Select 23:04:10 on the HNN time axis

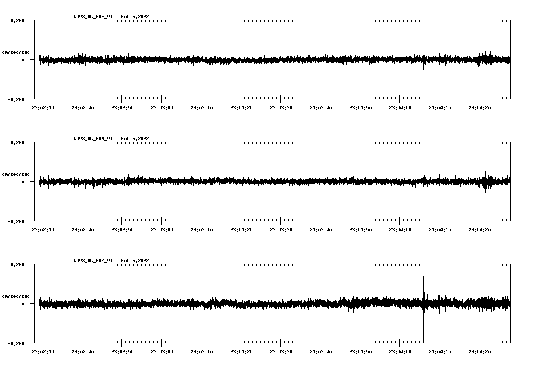440,230
